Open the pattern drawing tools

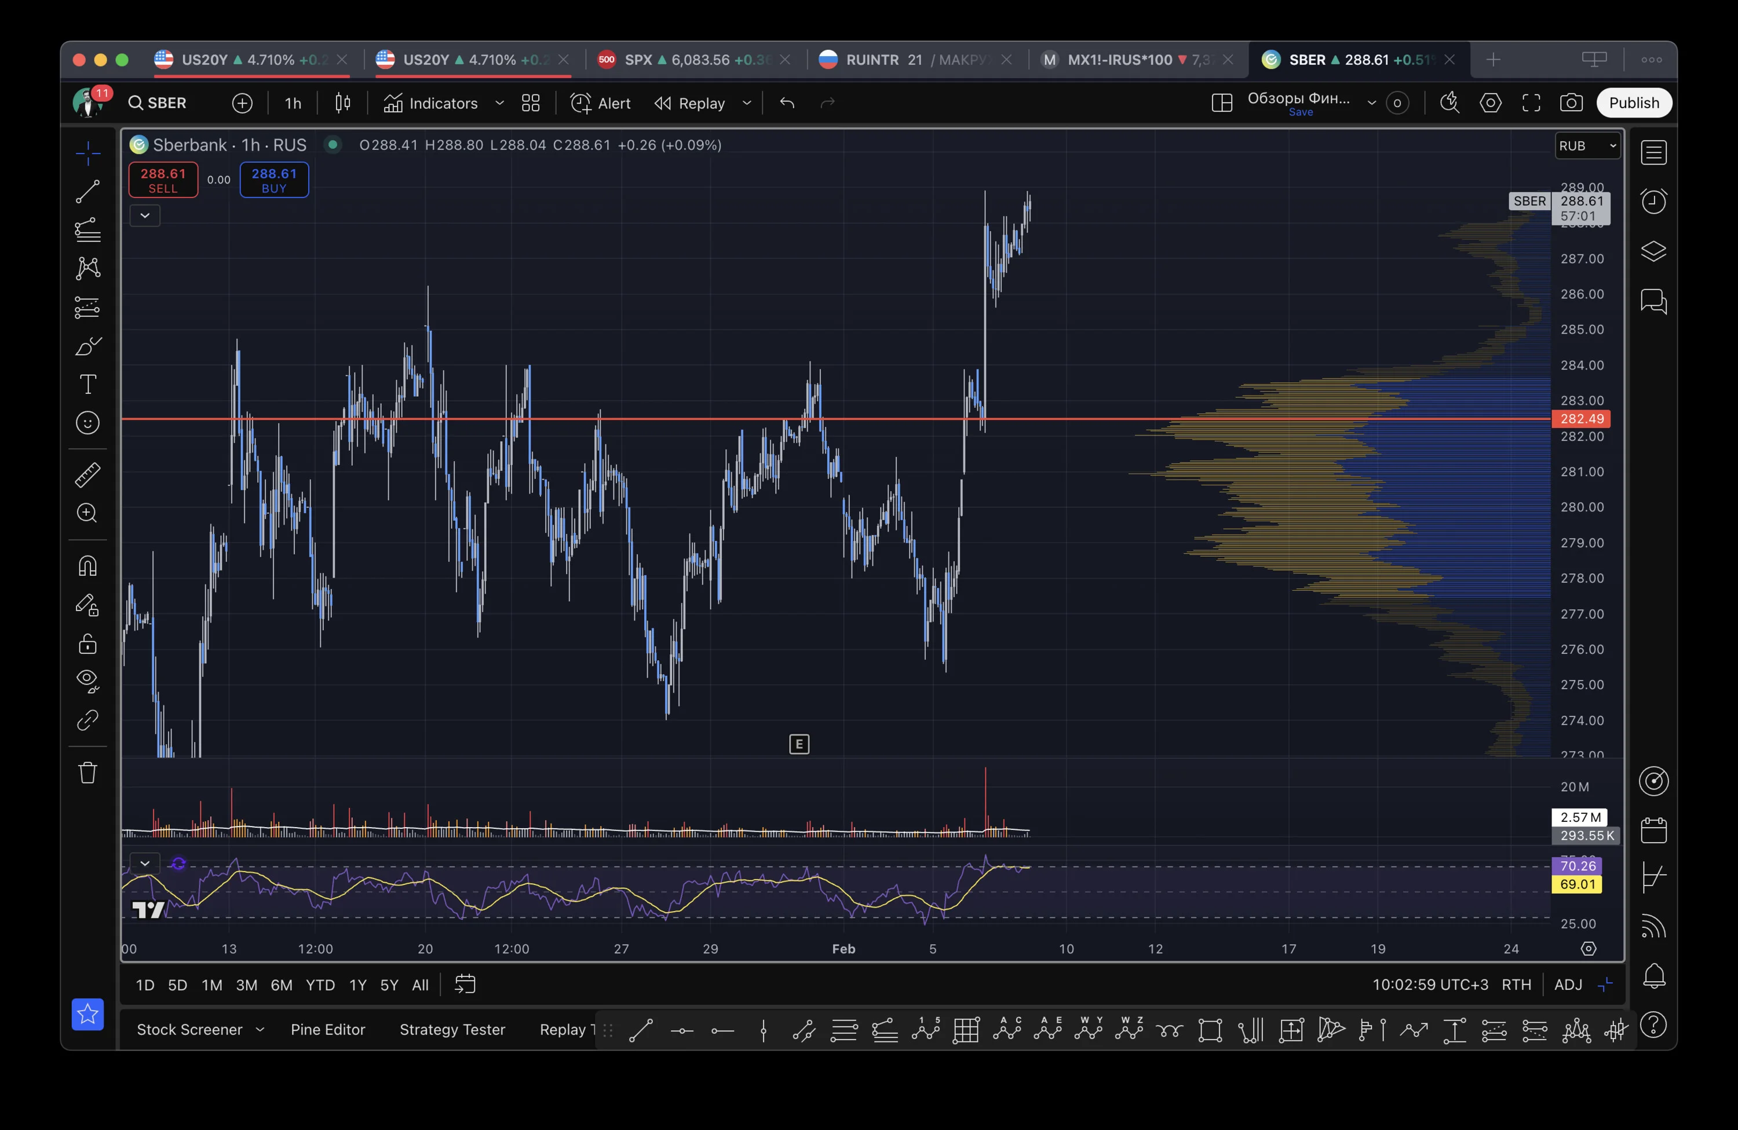click(x=87, y=268)
